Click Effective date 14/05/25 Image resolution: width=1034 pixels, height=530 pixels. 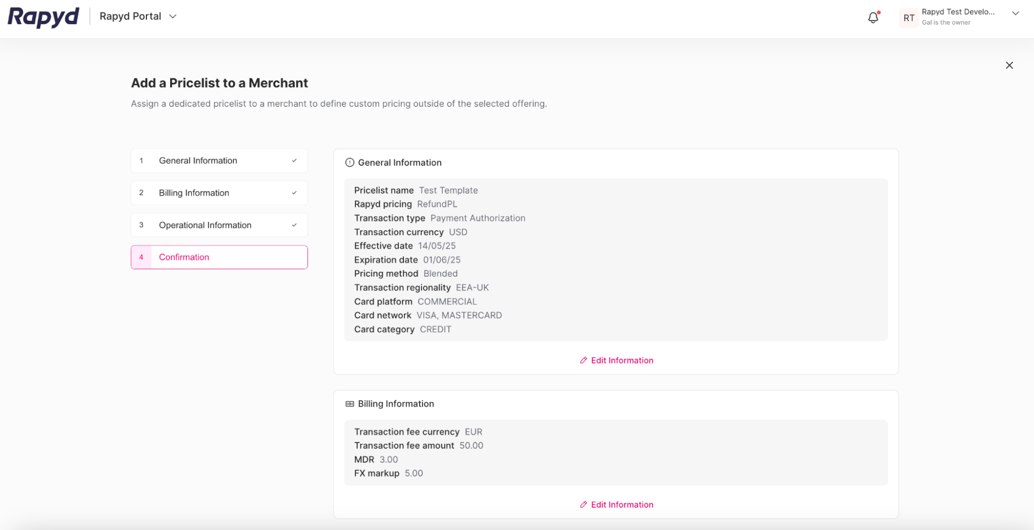tap(437, 246)
